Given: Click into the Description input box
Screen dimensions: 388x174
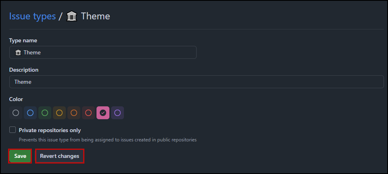Looking at the screenshot, I should (x=197, y=82).
